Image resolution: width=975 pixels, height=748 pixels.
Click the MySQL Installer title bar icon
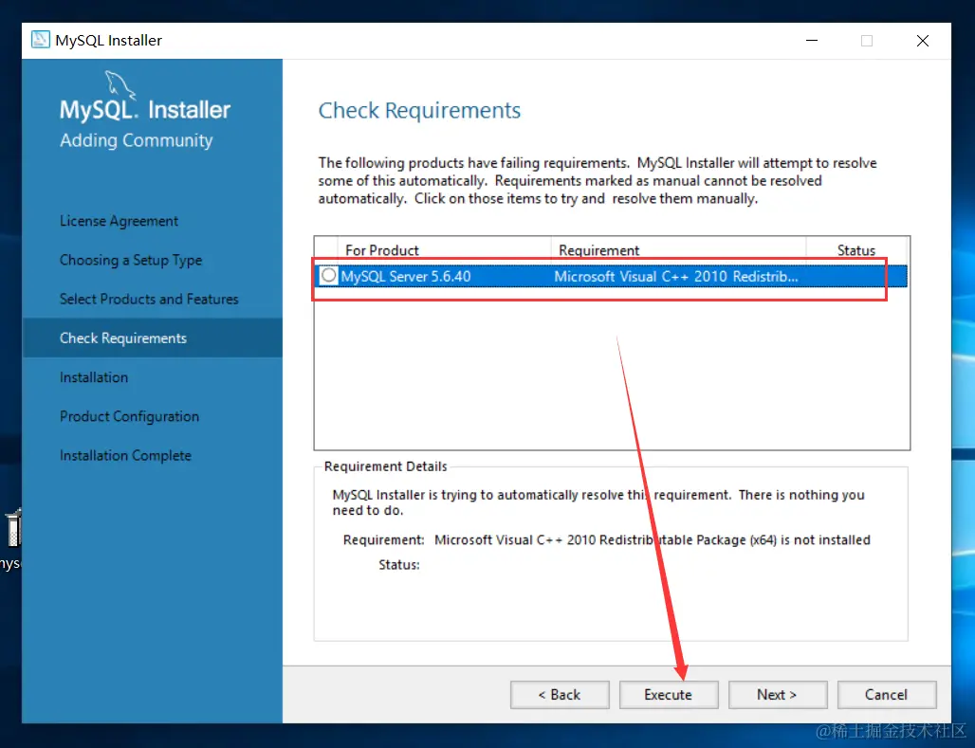pos(41,40)
